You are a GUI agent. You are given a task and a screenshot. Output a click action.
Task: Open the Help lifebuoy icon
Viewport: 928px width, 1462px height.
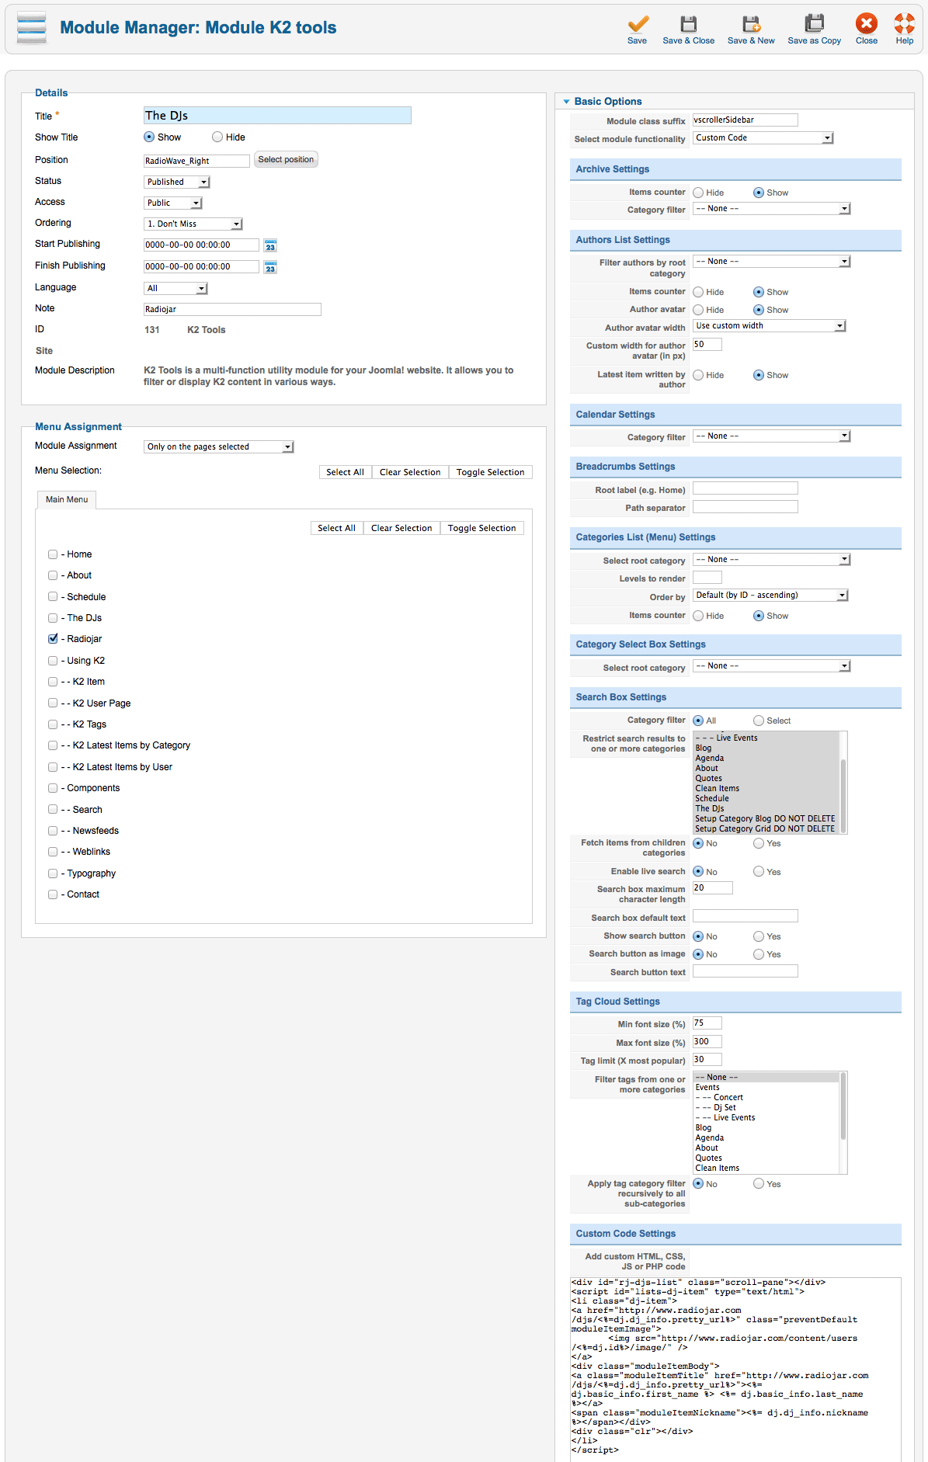pyautogui.click(x=904, y=23)
